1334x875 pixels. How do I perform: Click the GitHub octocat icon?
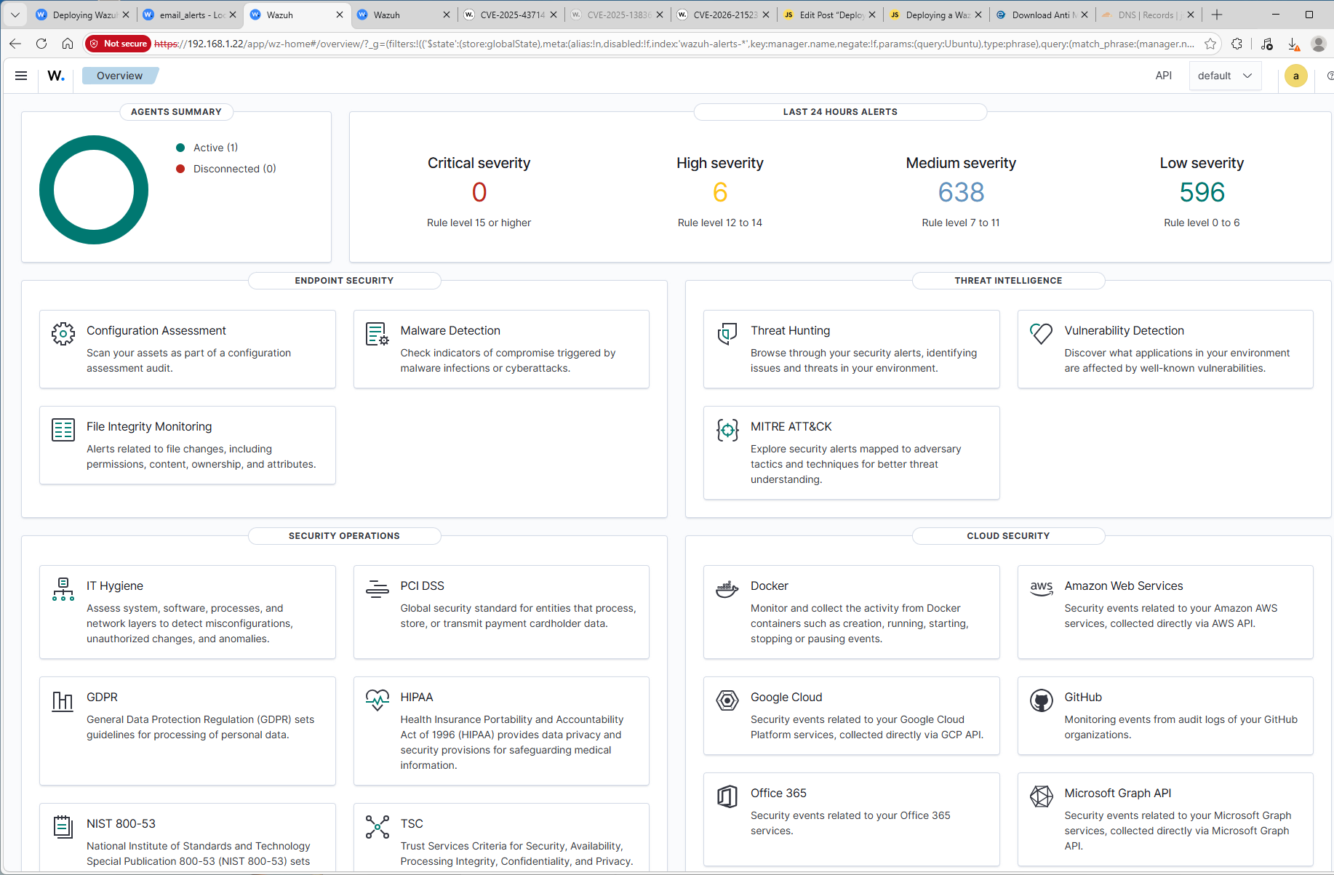tap(1041, 700)
